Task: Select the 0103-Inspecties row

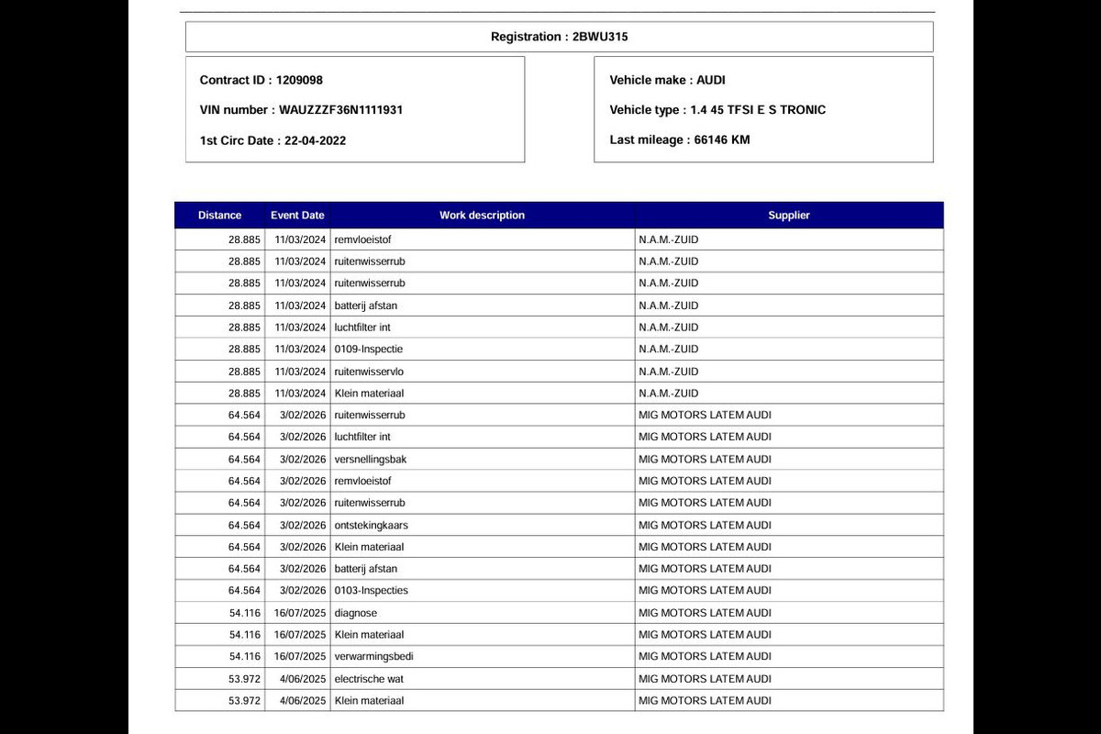Action: [x=559, y=590]
